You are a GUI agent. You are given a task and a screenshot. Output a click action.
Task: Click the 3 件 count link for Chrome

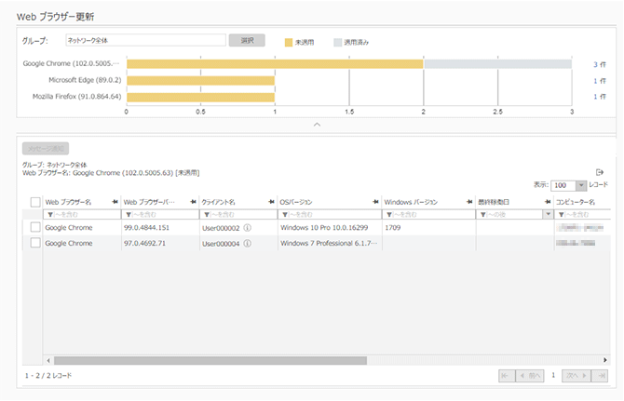pos(599,64)
